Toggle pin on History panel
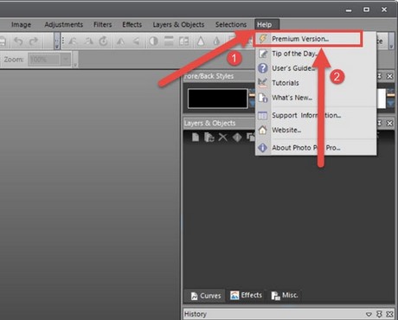This screenshot has height=320, width=398. (379, 314)
